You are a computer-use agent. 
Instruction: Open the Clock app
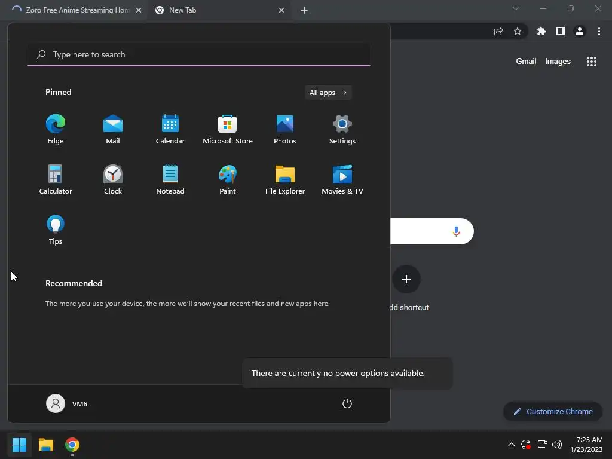pyautogui.click(x=113, y=180)
